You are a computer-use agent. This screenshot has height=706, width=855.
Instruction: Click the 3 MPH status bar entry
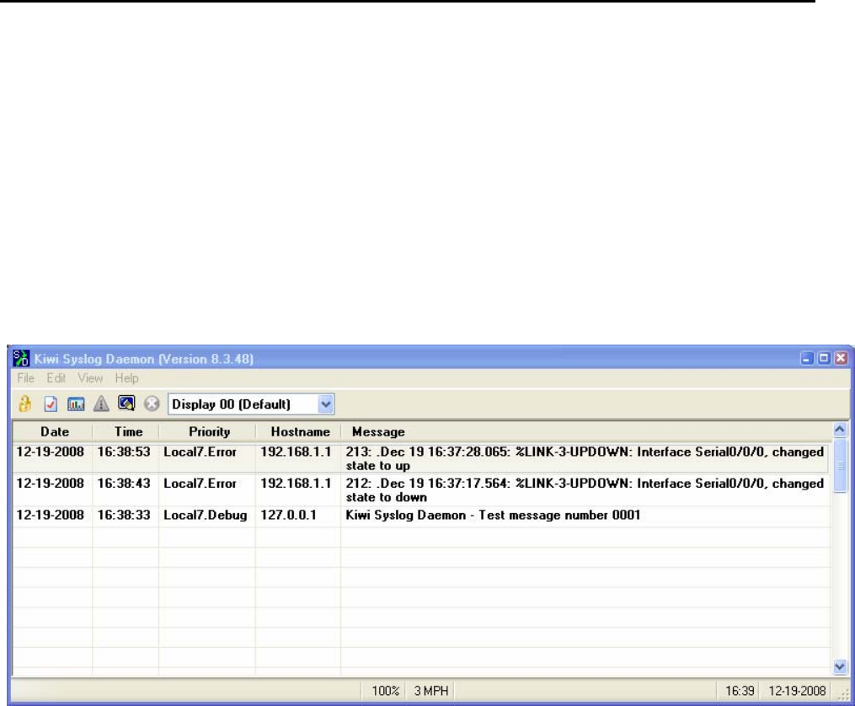tap(431, 692)
